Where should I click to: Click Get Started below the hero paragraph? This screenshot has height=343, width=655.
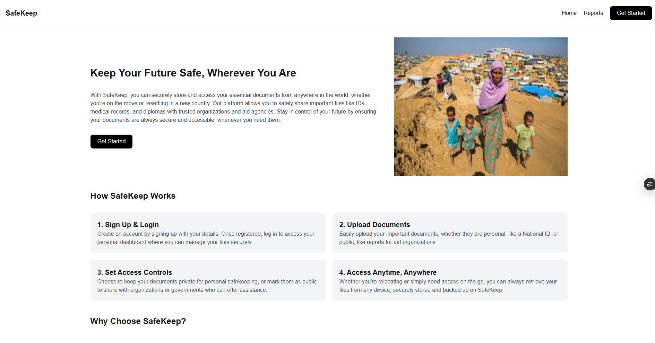(x=111, y=142)
